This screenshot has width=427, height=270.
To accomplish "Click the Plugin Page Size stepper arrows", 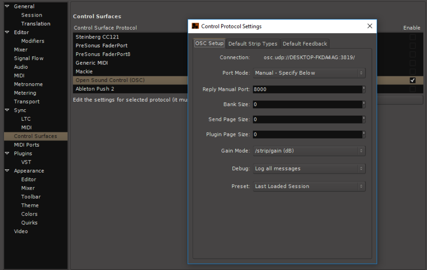I will coord(364,134).
